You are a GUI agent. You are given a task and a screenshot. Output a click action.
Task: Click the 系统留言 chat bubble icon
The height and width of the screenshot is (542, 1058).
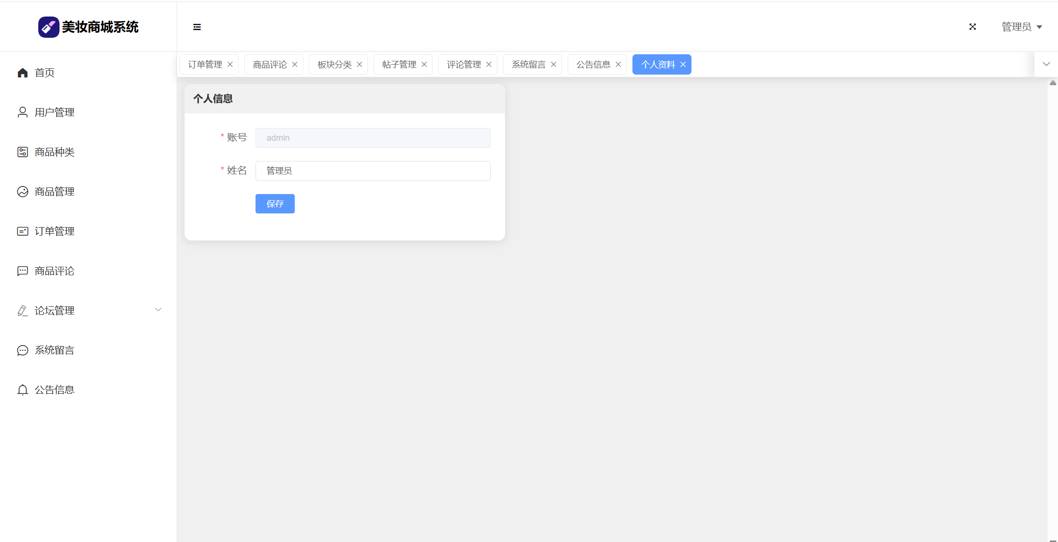(23, 350)
